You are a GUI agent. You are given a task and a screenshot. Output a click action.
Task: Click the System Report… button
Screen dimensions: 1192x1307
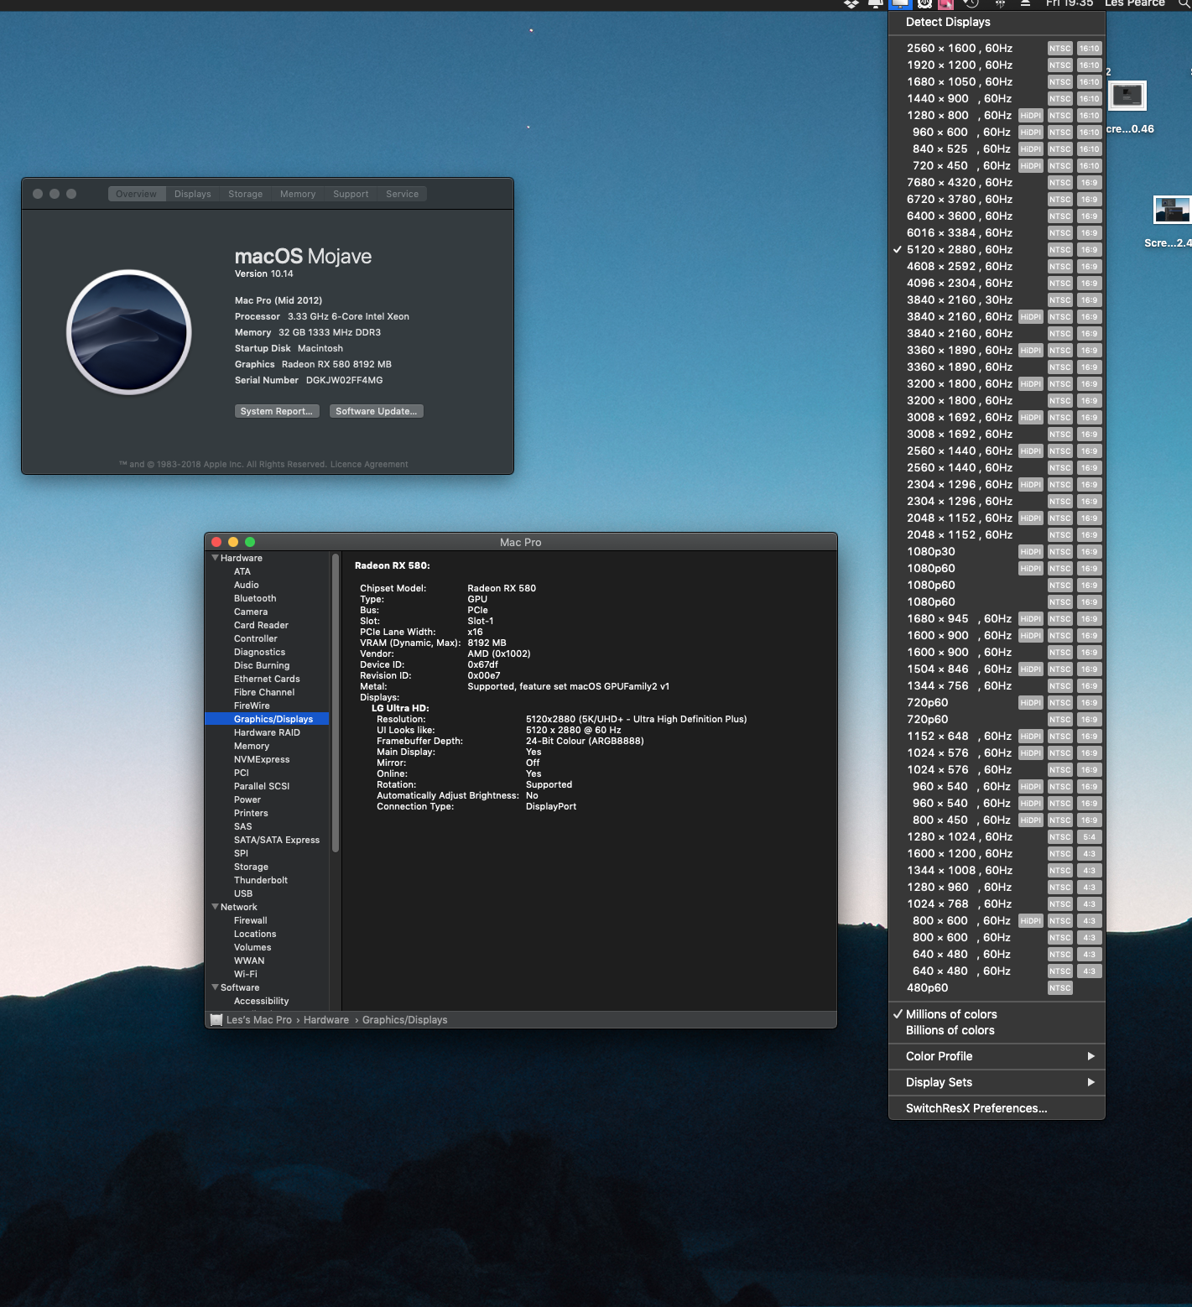(277, 411)
